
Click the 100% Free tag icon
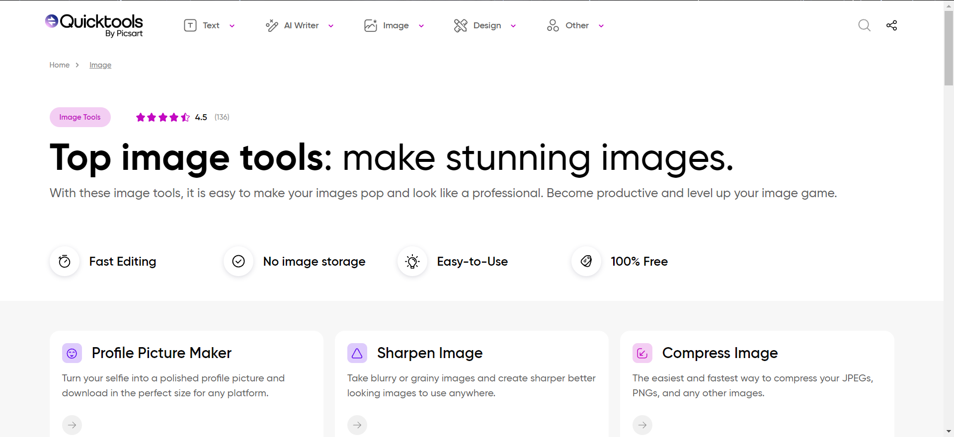pyautogui.click(x=586, y=261)
